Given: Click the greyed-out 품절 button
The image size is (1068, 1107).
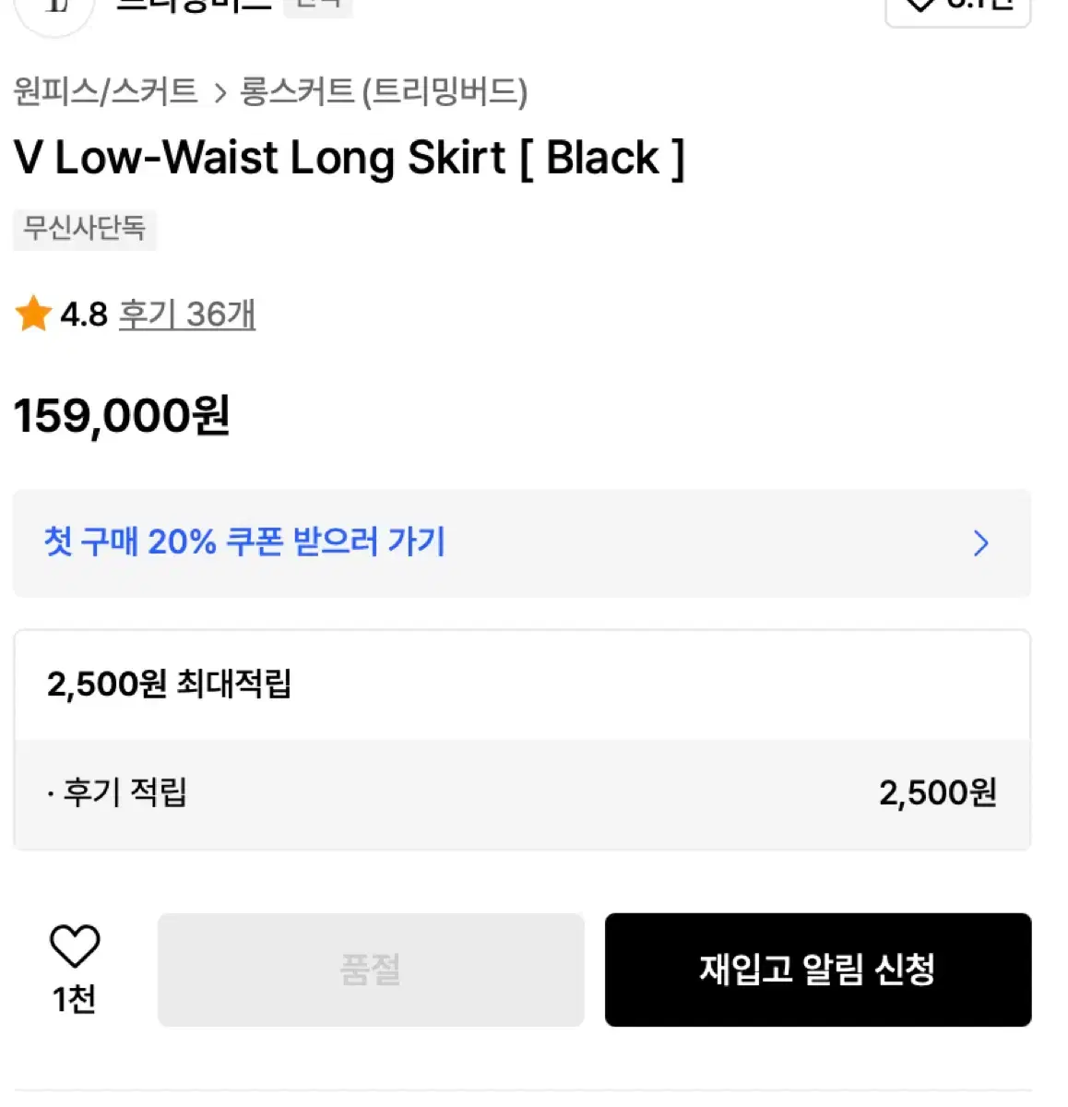Looking at the screenshot, I should coord(371,970).
